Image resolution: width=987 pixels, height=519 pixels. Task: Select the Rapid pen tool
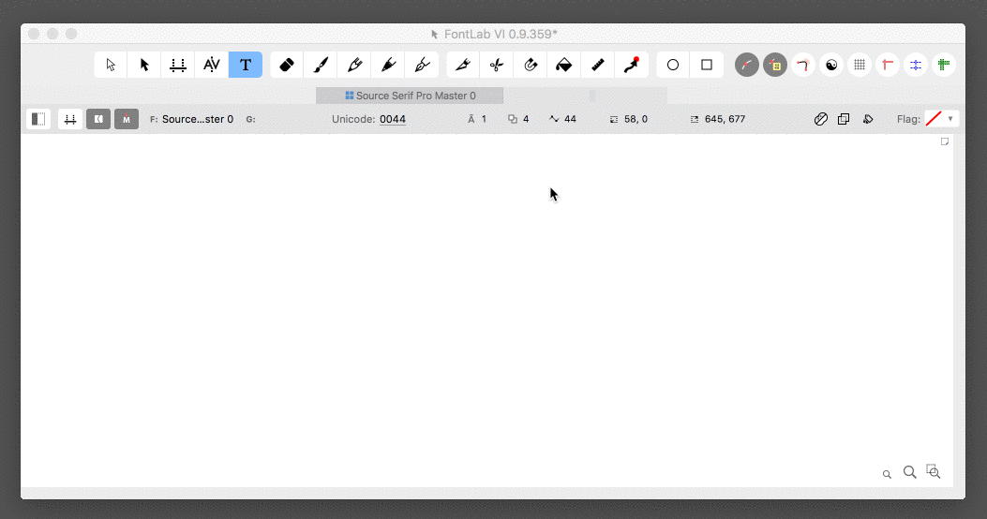(423, 65)
